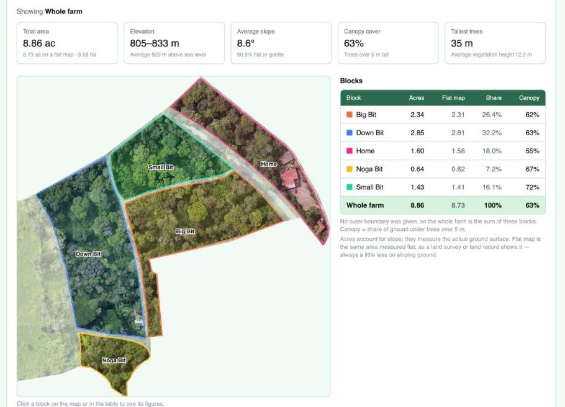Click the 2.31 flat map value
The image size is (565, 407).
pos(458,115)
